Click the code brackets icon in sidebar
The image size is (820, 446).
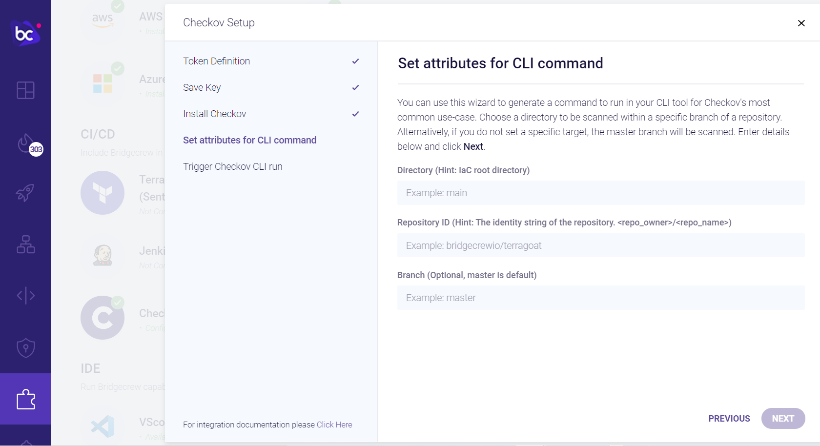(x=25, y=295)
